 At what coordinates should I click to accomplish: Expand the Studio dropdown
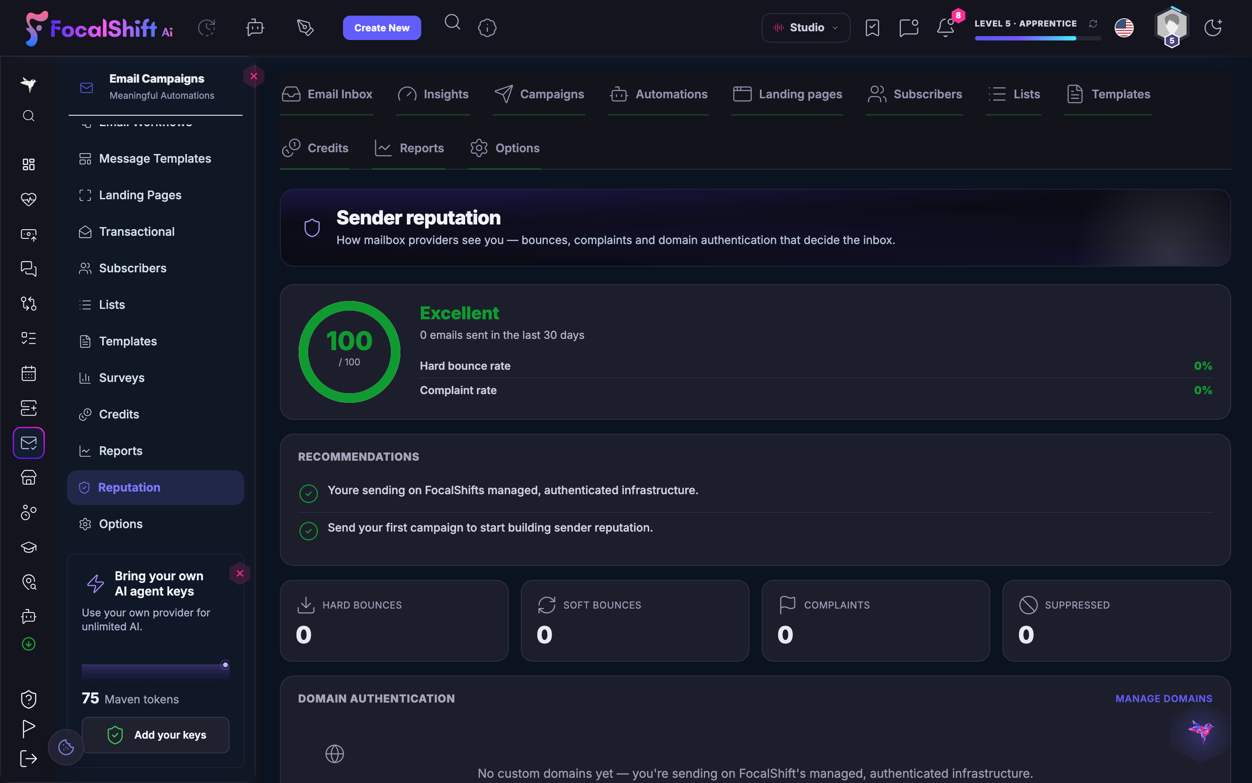(806, 27)
